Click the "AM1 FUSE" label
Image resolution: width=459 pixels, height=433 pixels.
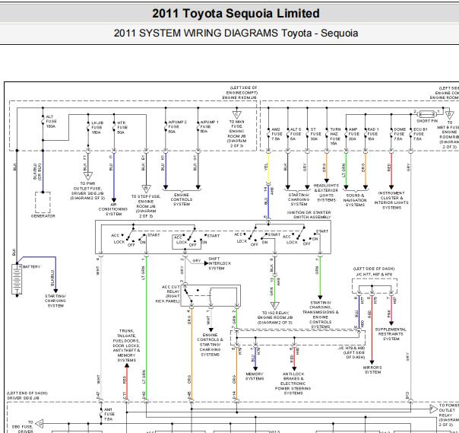click(109, 414)
